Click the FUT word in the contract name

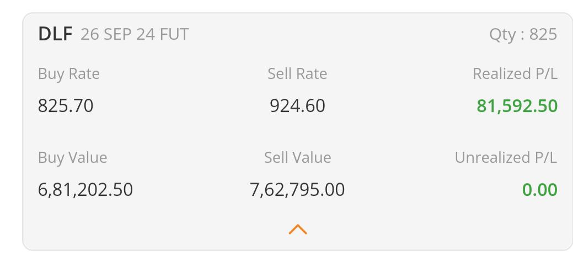coord(174,35)
